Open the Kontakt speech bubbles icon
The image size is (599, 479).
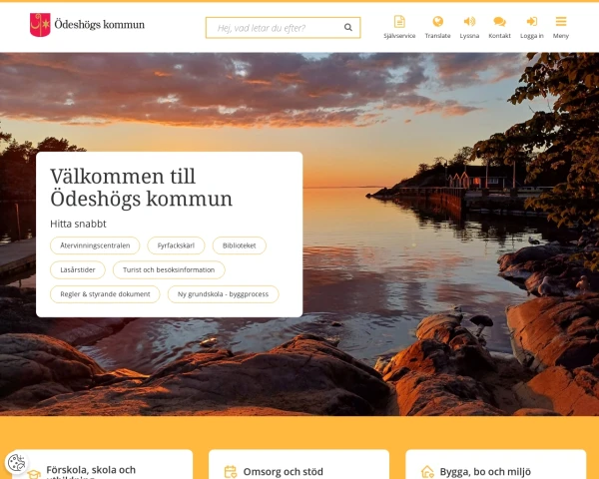(499, 21)
